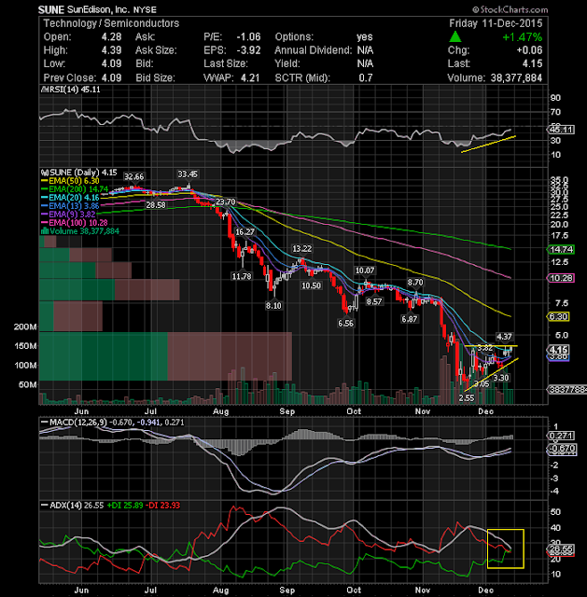Click the 4.37 recent high label
Viewport: 587px width, 597px height.
pos(504,337)
